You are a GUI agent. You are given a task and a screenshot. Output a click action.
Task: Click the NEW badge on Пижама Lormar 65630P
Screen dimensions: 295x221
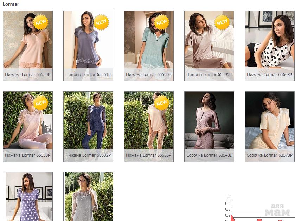41,103
